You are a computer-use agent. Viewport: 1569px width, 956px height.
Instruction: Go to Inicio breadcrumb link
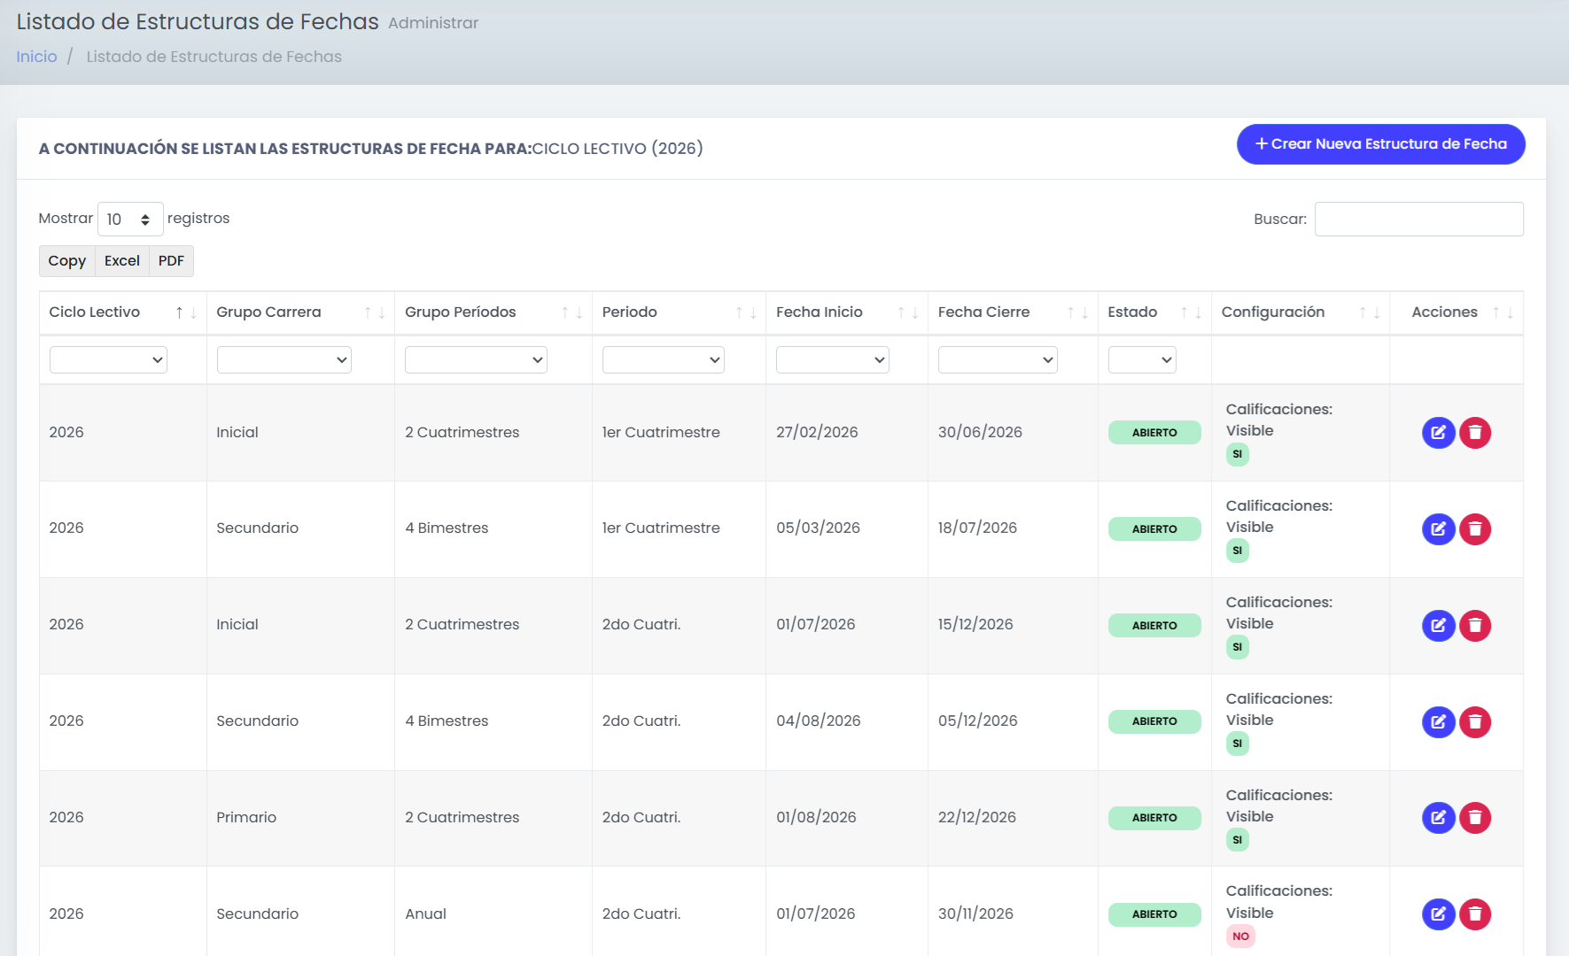click(x=36, y=57)
